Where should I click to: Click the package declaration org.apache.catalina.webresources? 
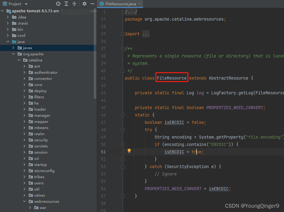184,19
